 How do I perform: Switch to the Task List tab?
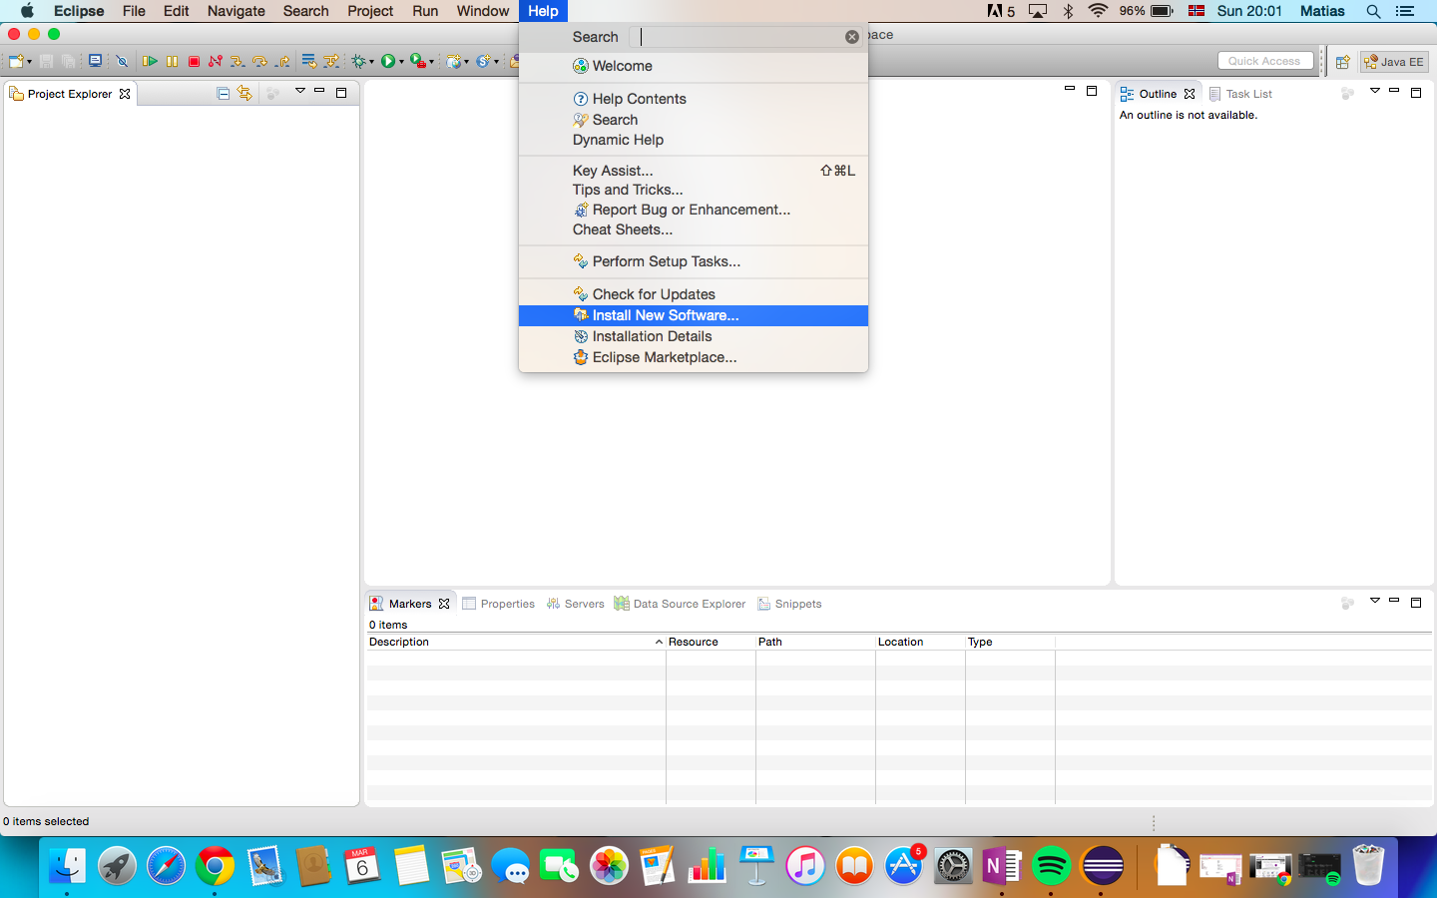1240,94
